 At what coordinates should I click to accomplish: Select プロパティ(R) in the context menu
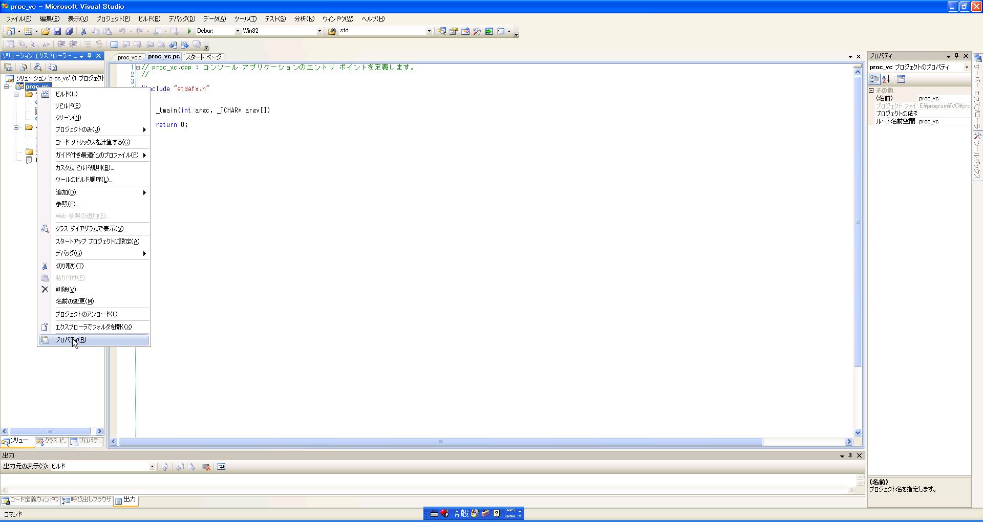[94, 340]
